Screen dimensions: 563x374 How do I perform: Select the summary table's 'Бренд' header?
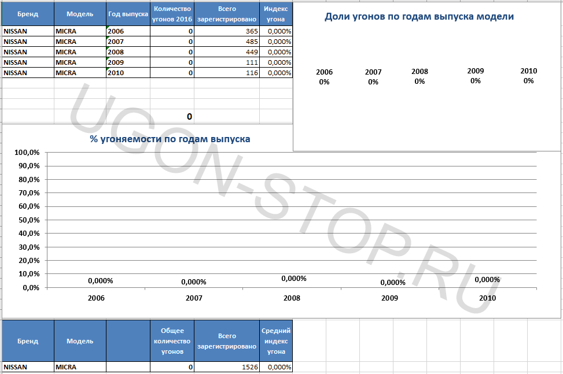[x=28, y=341]
